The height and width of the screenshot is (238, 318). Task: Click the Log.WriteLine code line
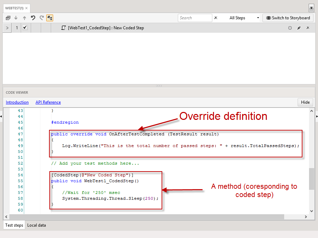point(181,146)
